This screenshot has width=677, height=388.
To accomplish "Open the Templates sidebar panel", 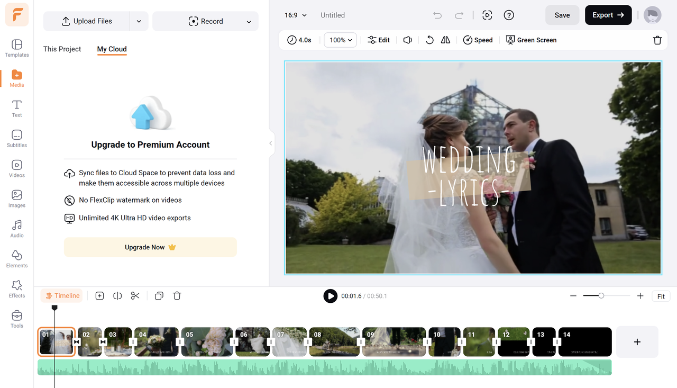I will (x=17, y=48).
